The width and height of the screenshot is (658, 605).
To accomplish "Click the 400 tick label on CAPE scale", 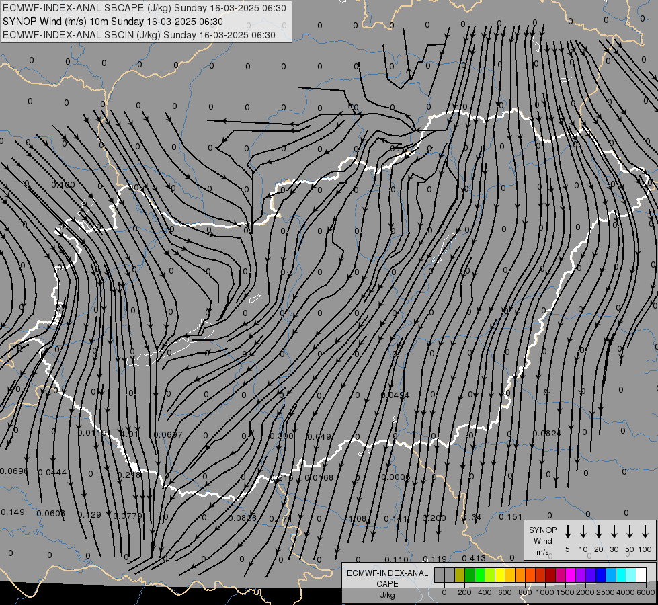I will [485, 592].
